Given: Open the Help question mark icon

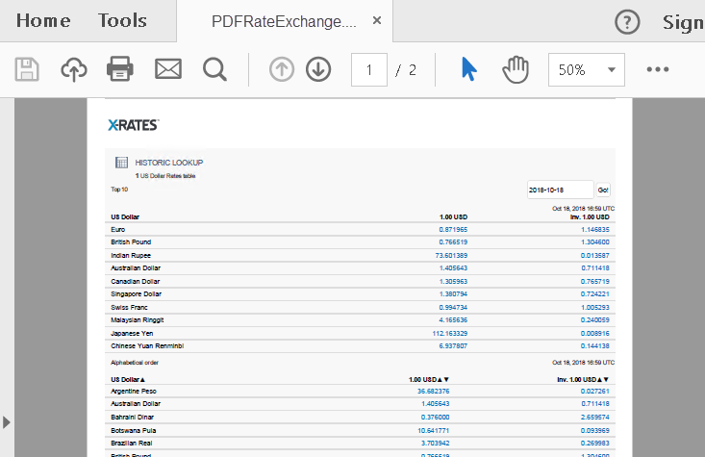Looking at the screenshot, I should pos(627,22).
